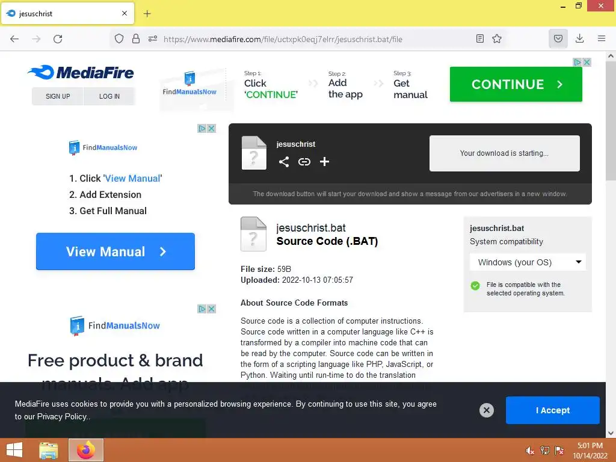Open the Firefox application menu
Viewport: 616px width, 462px height.
(x=602, y=38)
